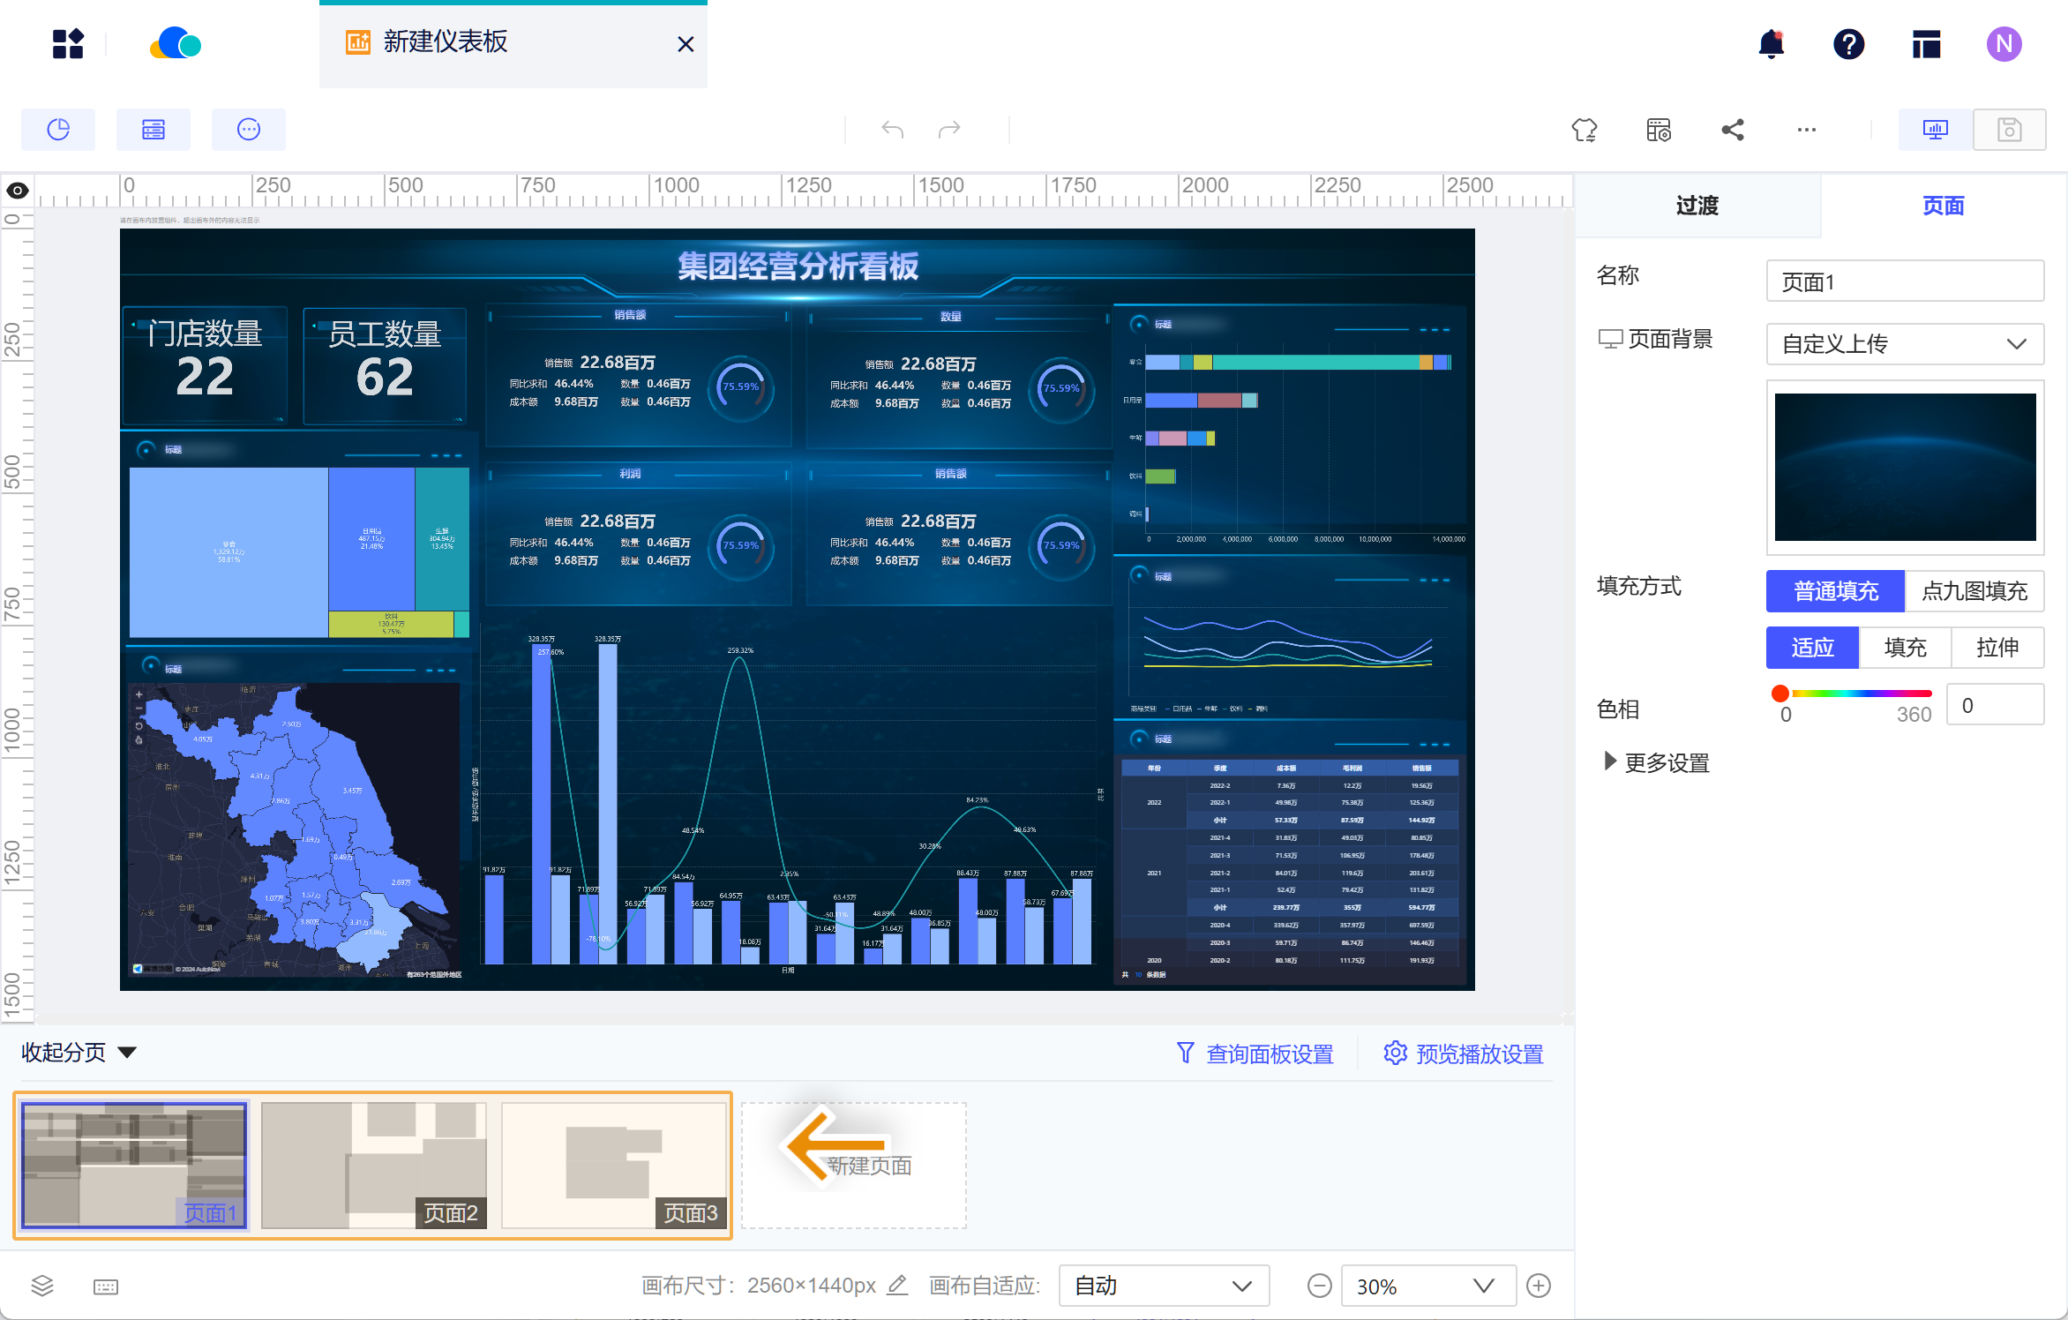Switch to the 过渡 tab
The image size is (2068, 1320).
click(1697, 206)
